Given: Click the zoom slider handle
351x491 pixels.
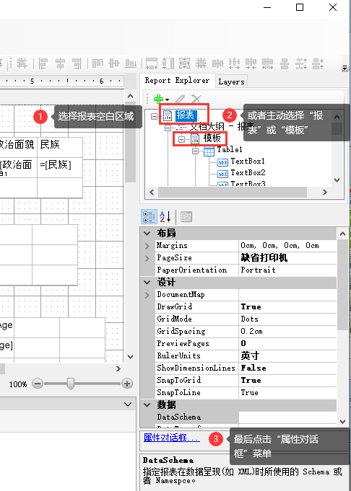Looking at the screenshot, I should point(71,384).
